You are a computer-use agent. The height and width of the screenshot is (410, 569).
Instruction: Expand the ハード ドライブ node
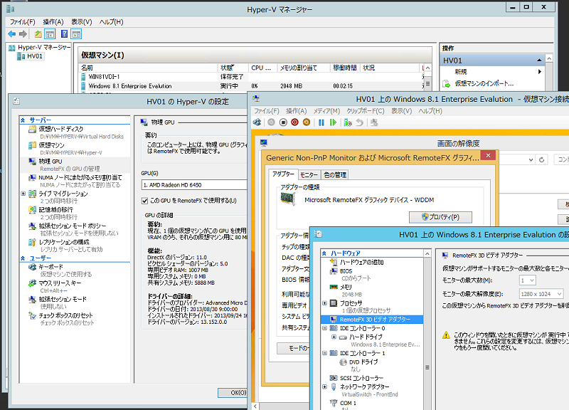click(334, 337)
